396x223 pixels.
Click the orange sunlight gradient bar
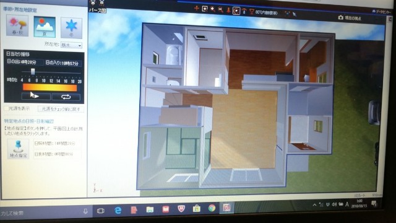(x=49, y=87)
